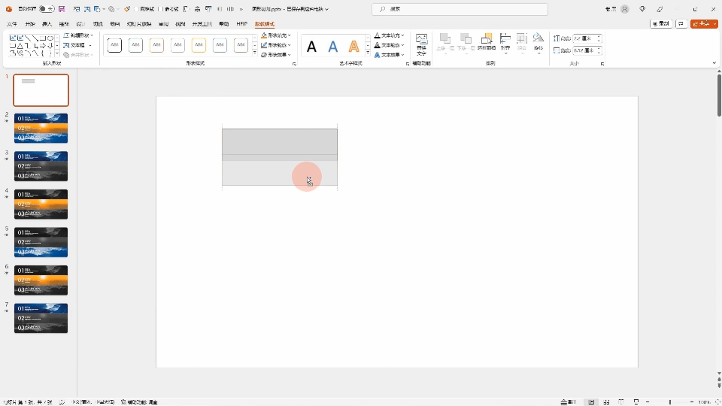722x406 pixels.
Task: Select the first black outline shape style
Action: pos(114,45)
